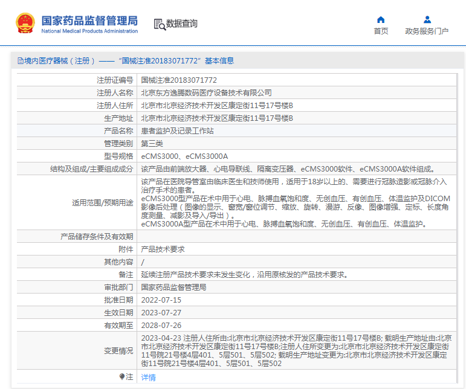Click the 变更情况 label
This screenshot has height=389, width=466.
[x=118, y=351]
